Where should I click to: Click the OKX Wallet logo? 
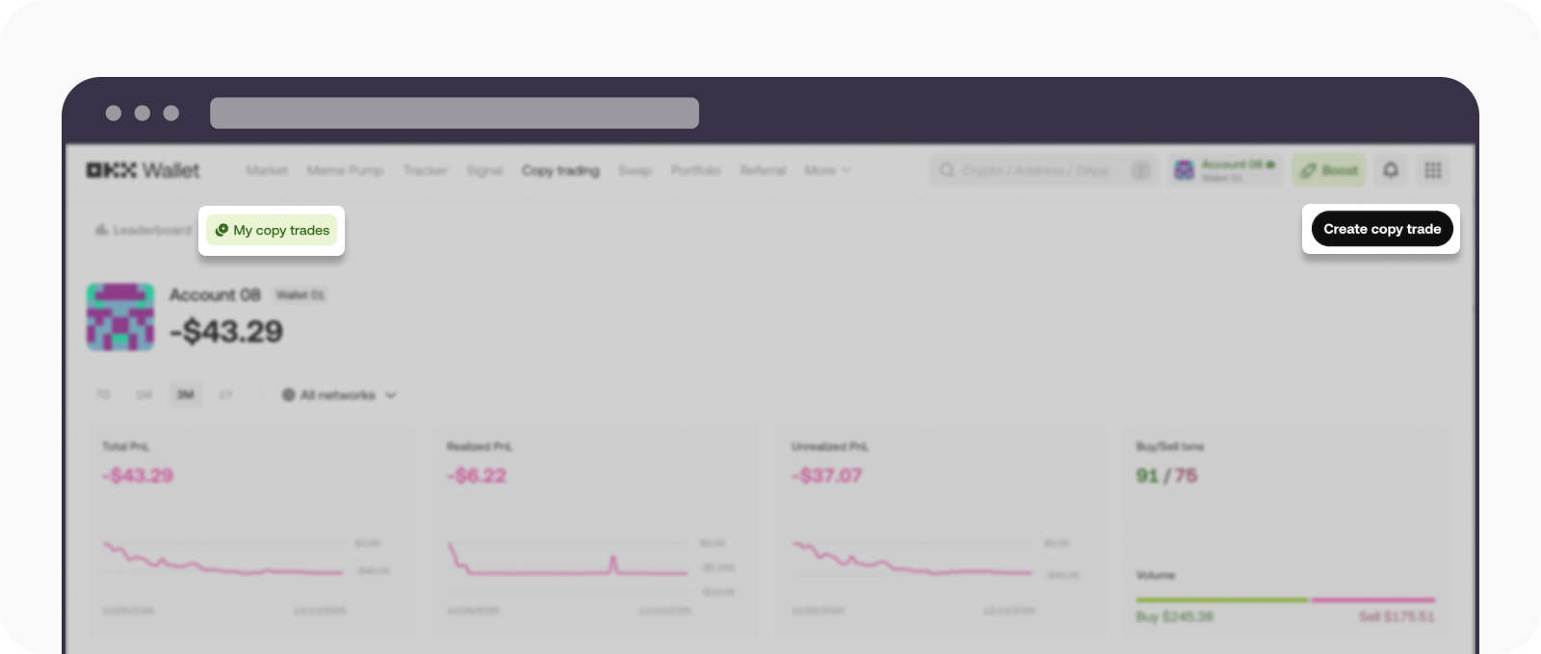(x=143, y=170)
